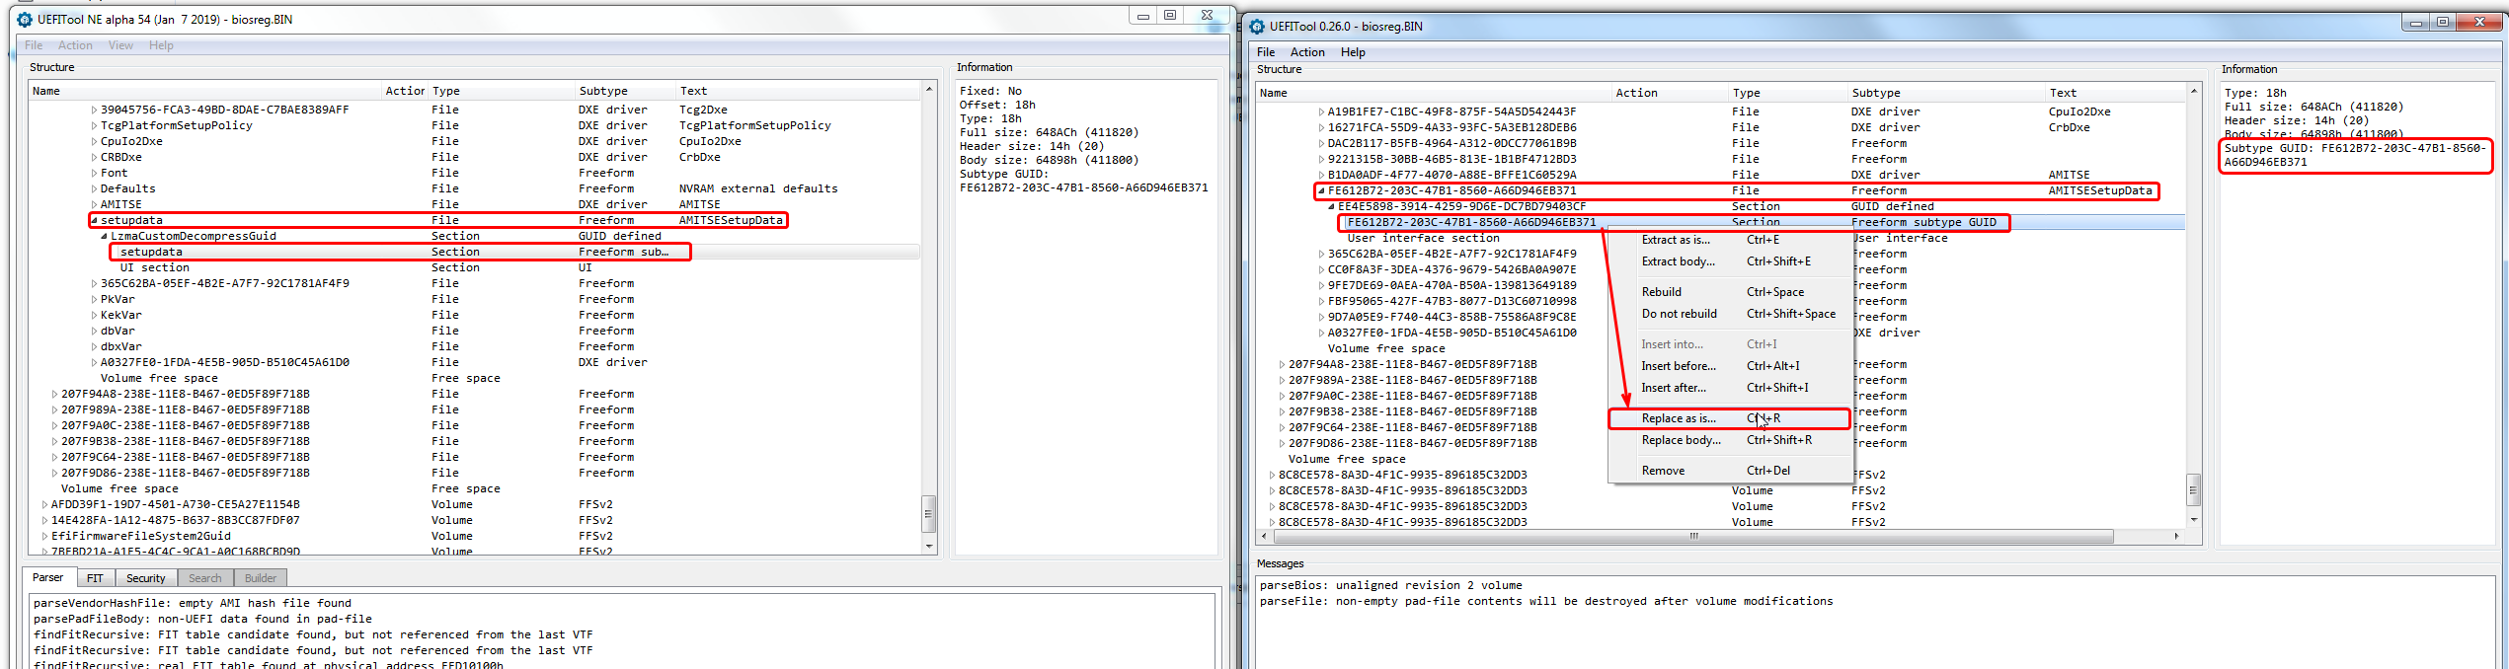
Task: Expand the dbxVar tree node
Action: (95, 347)
